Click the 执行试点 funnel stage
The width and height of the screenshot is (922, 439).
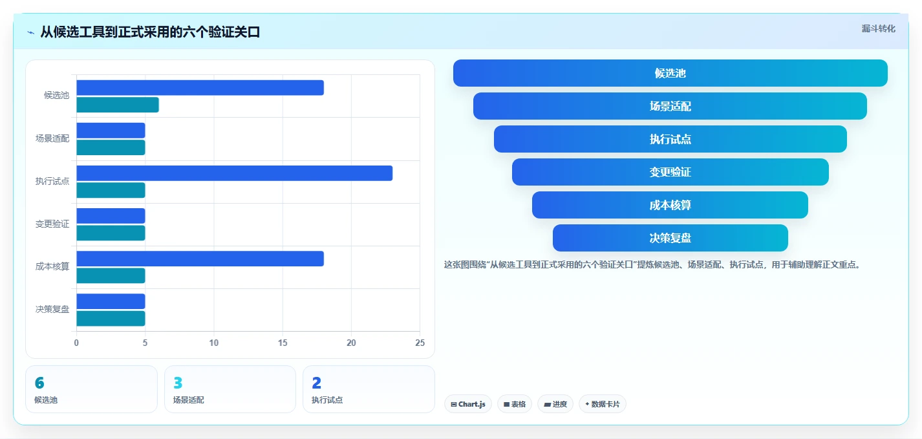pos(670,139)
